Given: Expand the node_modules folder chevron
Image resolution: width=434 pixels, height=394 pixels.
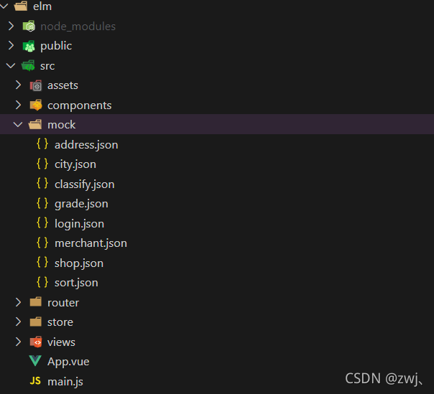Looking at the screenshot, I should [11, 26].
